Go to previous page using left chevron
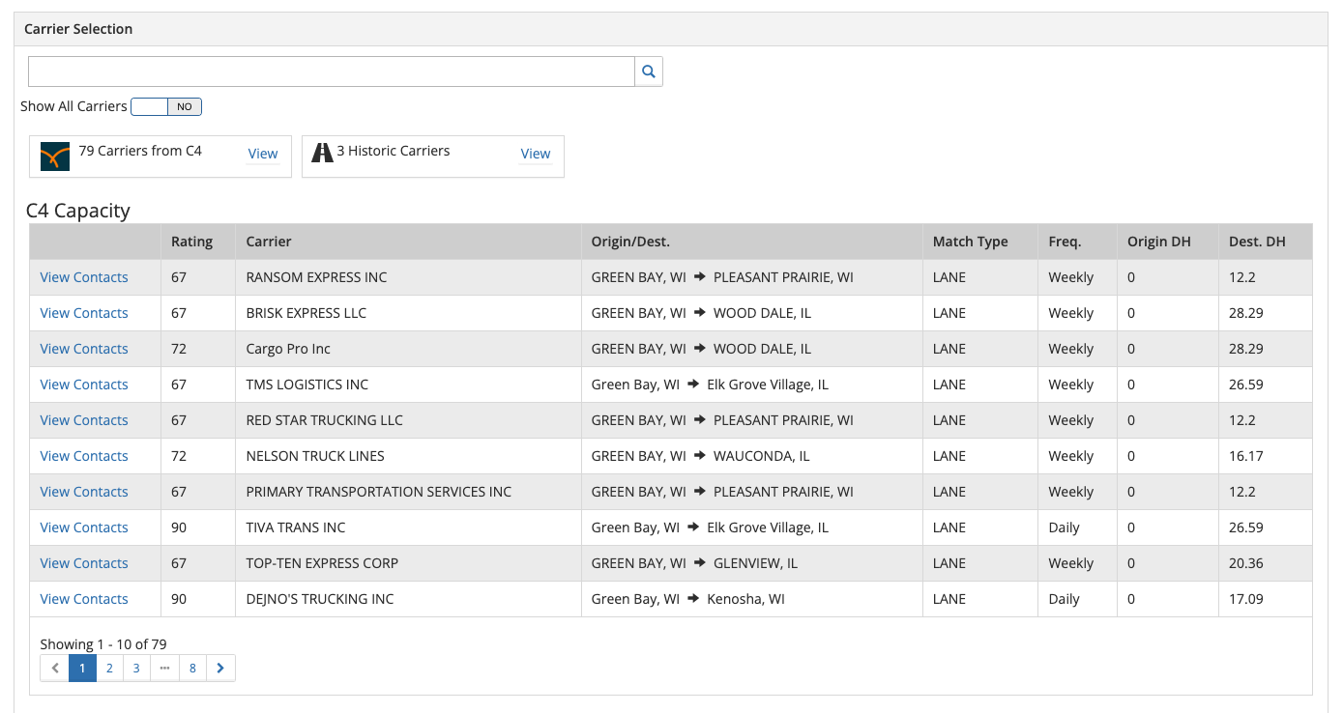 pyautogui.click(x=55, y=669)
